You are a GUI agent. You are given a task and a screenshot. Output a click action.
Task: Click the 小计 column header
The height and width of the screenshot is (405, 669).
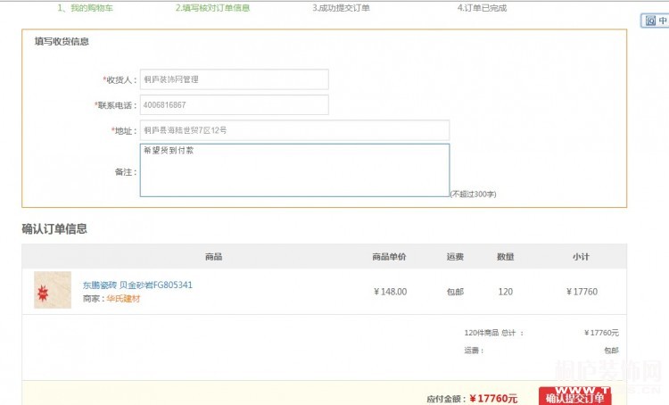[581, 257]
